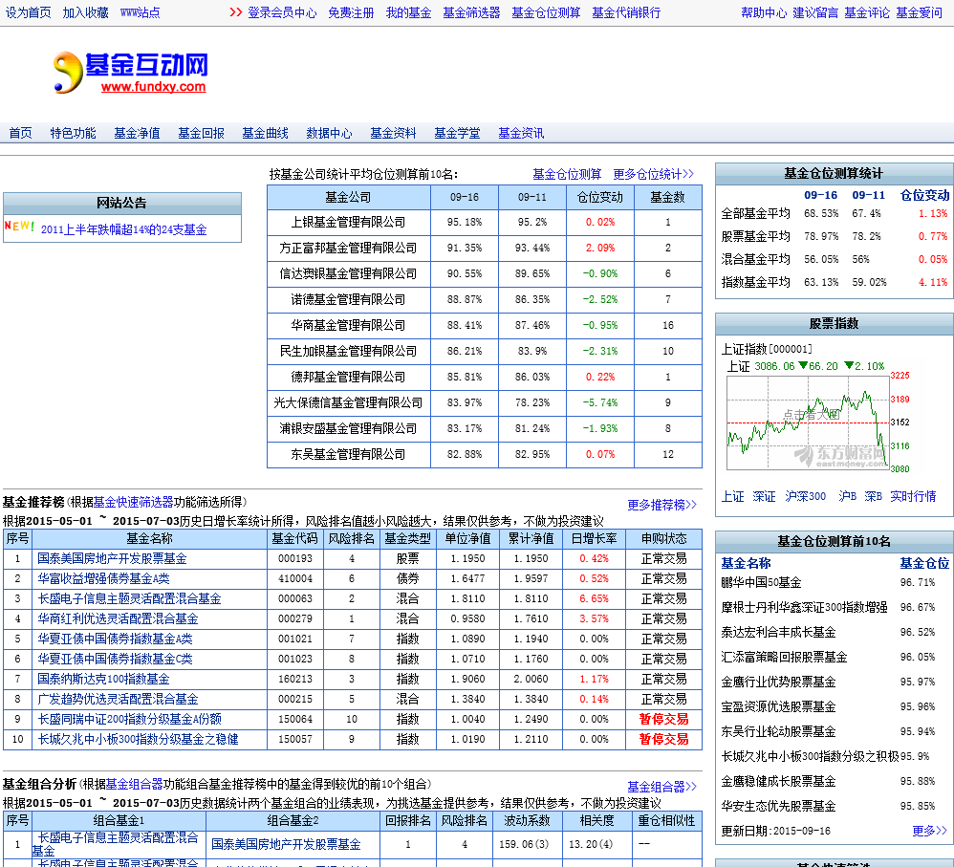This screenshot has height=867, width=954.
Task: Open 基金资讯 menu
Action: point(521,133)
